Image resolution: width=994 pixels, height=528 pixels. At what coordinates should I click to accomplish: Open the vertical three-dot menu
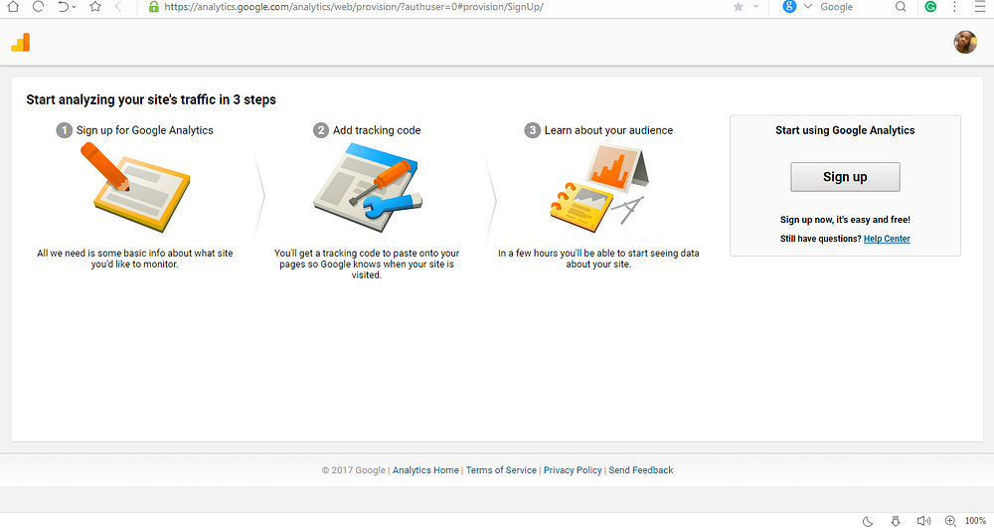click(954, 6)
